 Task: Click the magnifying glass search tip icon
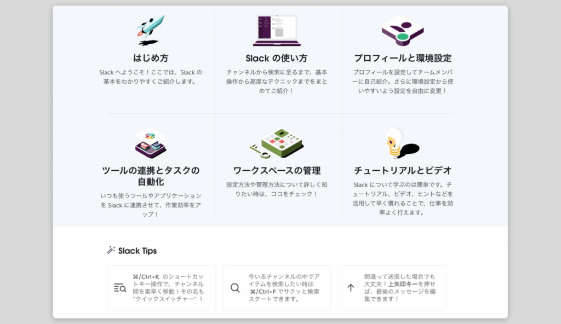tap(235, 288)
